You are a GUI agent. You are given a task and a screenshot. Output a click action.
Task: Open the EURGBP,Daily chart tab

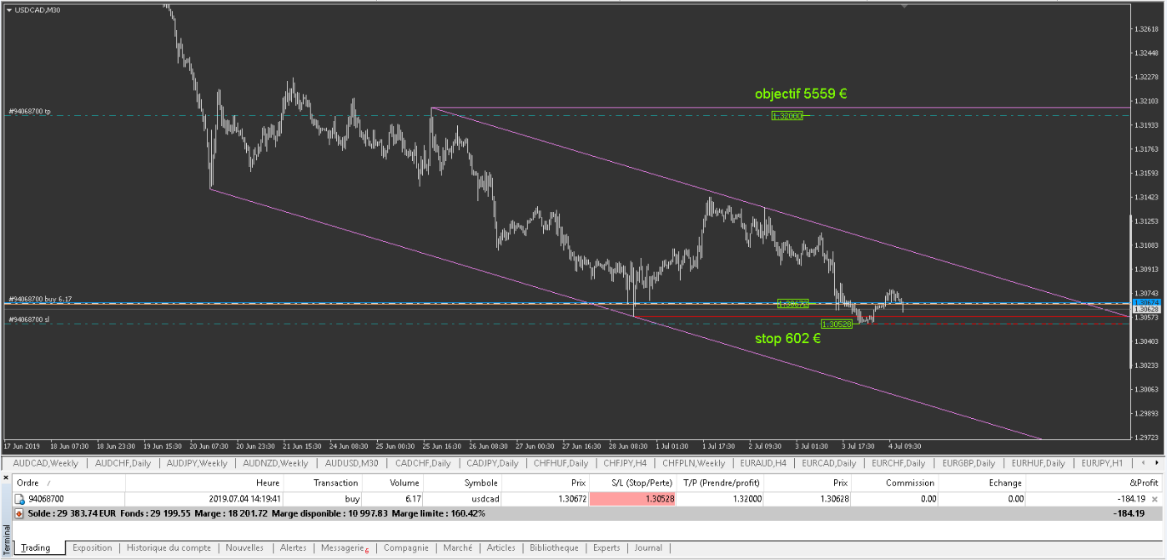968,462
